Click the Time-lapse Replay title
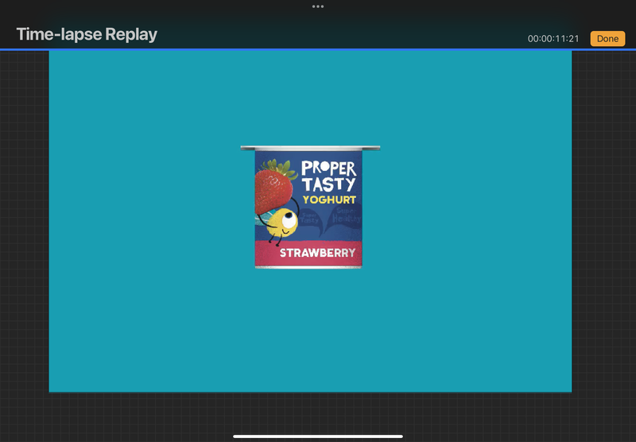This screenshot has height=442, width=636. [87, 35]
